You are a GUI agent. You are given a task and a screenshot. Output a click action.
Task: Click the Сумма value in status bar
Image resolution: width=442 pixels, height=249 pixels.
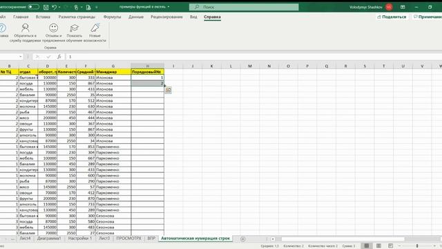point(349,246)
